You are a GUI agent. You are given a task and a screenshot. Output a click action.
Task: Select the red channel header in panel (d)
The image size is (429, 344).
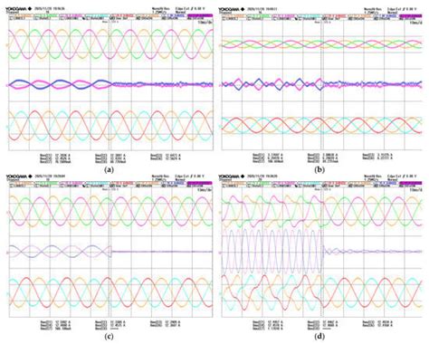tap(335, 182)
